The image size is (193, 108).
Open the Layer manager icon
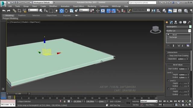[x=164, y=11]
